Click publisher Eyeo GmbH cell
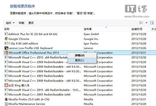The image size is (156, 106). 91,34
